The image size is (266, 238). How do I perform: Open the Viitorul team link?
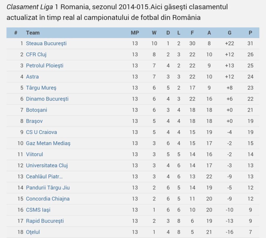click(35, 154)
